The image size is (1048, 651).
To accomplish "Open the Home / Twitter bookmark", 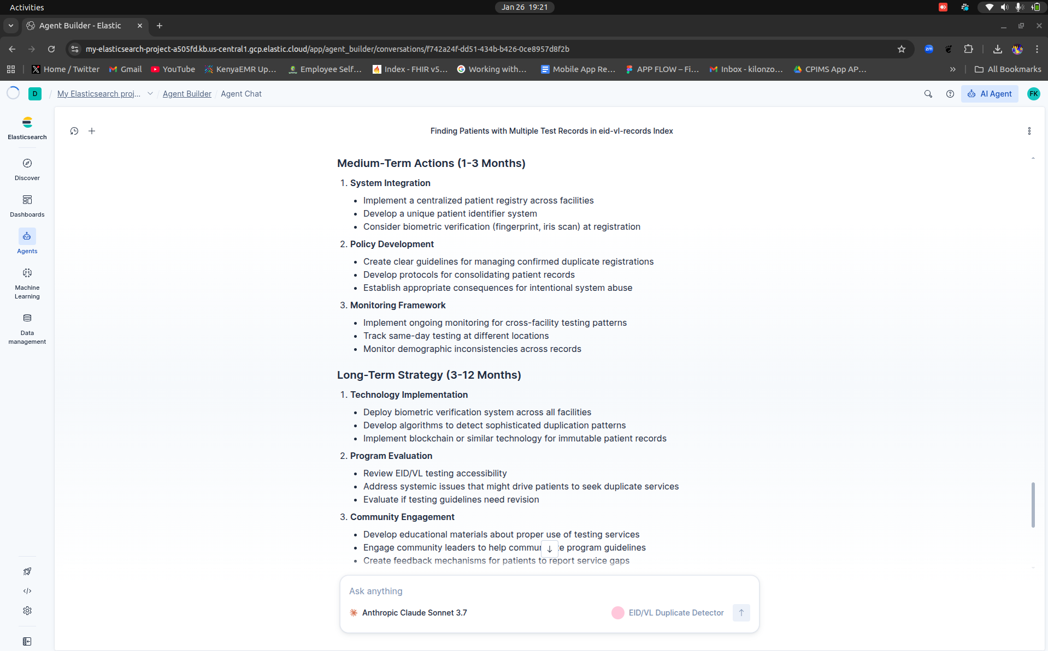I will 66,69.
